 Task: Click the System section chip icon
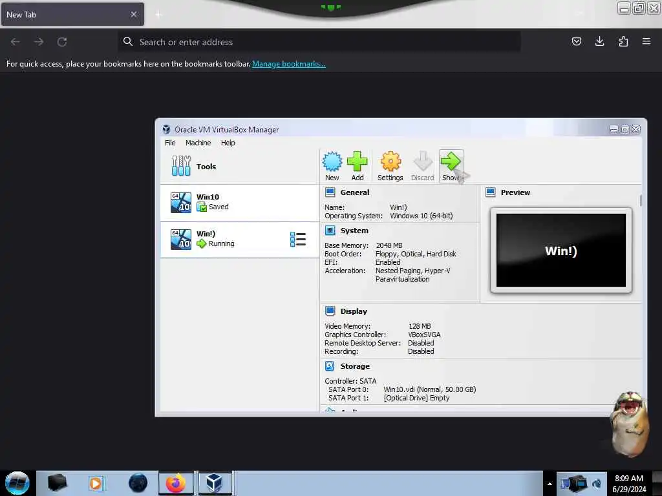pos(330,231)
